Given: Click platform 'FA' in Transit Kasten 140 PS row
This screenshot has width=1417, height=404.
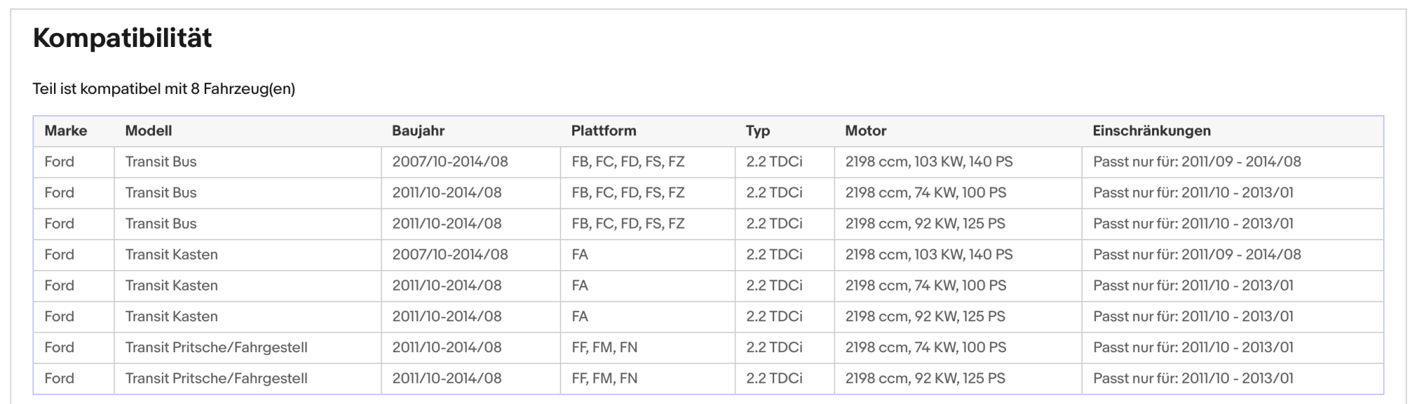Looking at the screenshot, I should pos(580,255).
